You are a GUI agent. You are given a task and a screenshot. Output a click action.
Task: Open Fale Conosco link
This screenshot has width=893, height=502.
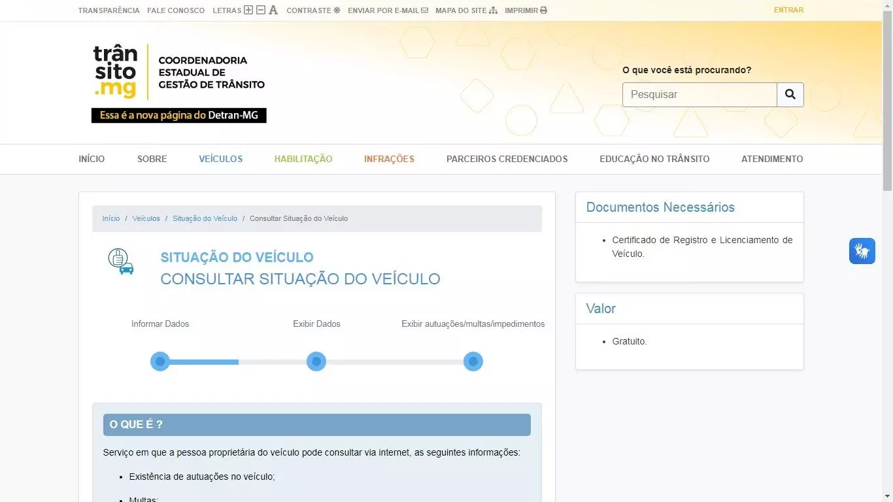point(176,10)
